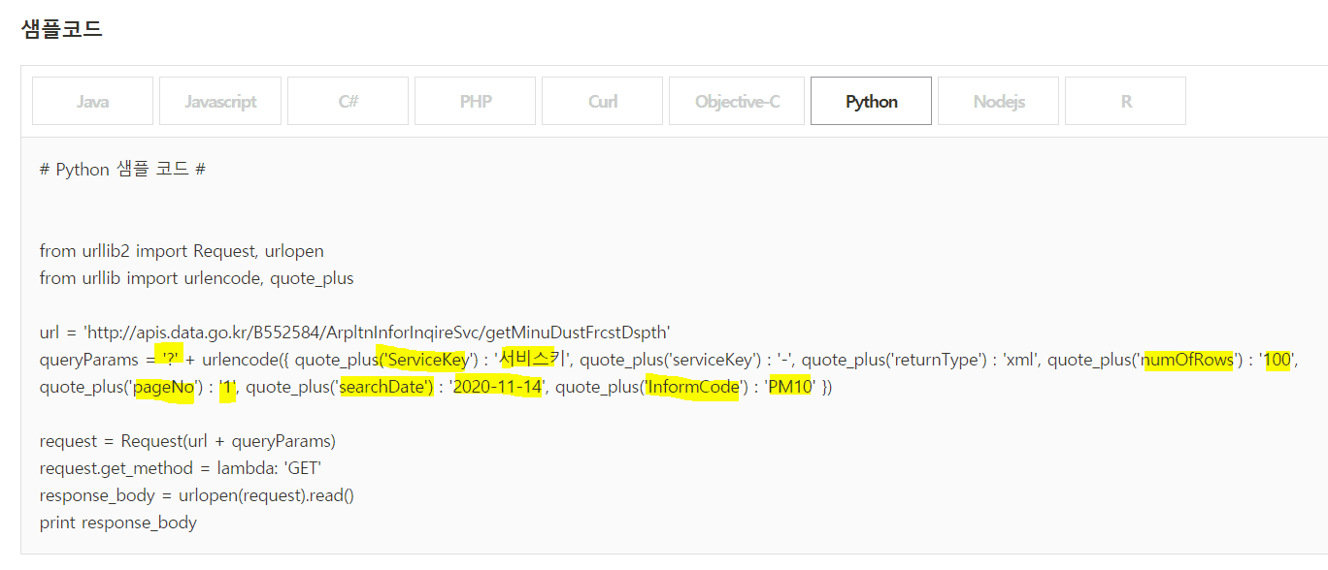Open the Objective-C sample tab
The height and width of the screenshot is (570, 1328).
[x=737, y=101]
